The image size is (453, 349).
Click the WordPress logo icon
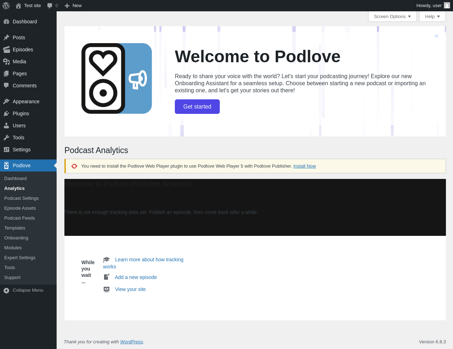tap(6, 6)
